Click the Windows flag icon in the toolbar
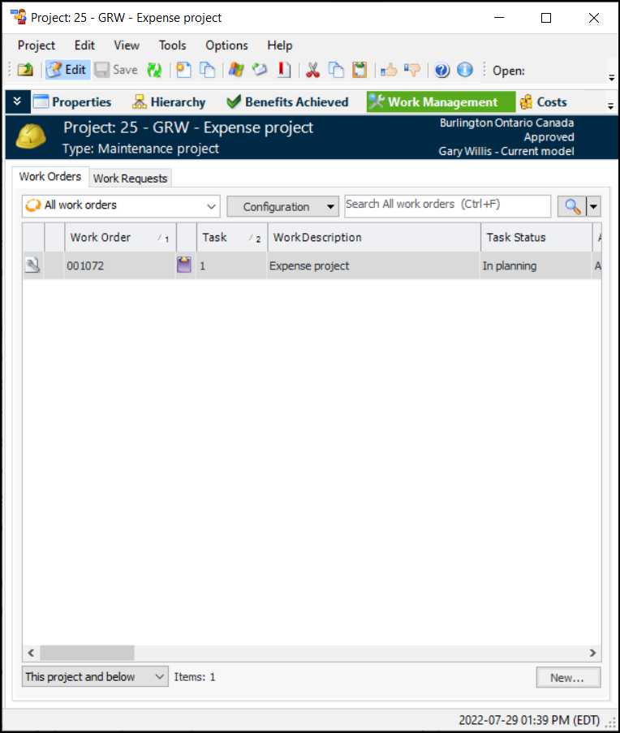The width and height of the screenshot is (620, 733). point(236,70)
